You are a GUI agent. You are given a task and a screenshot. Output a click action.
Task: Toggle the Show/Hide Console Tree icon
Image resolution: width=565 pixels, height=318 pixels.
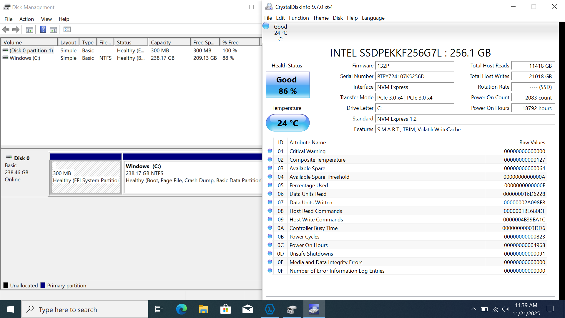tap(29, 29)
